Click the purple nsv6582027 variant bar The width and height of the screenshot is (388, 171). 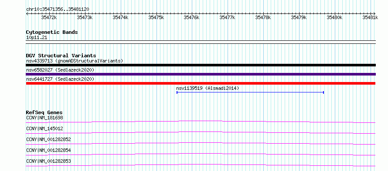pyautogui.click(x=201, y=74)
